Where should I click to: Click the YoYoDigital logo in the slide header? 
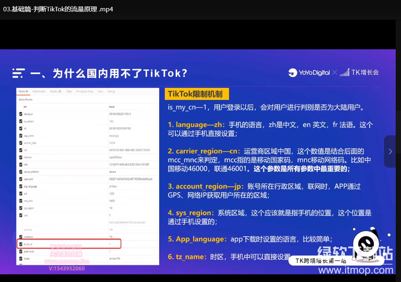tap(309, 73)
